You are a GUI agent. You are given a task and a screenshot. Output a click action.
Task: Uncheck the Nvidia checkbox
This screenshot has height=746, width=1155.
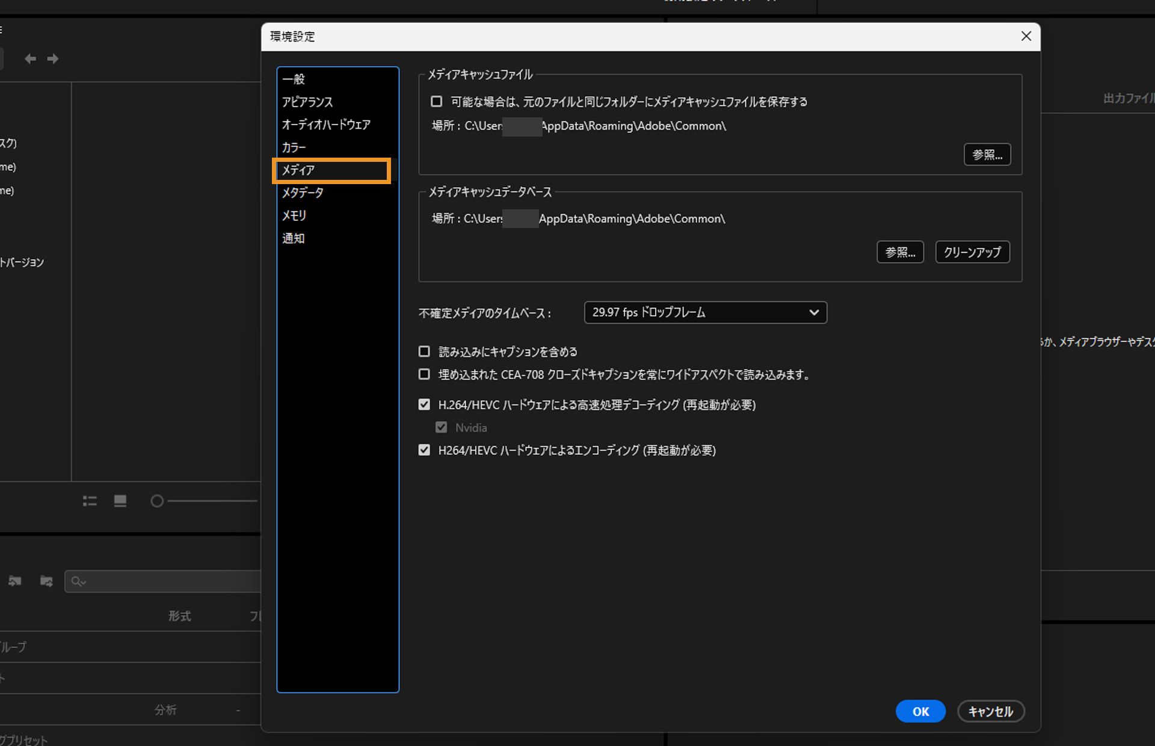point(442,427)
